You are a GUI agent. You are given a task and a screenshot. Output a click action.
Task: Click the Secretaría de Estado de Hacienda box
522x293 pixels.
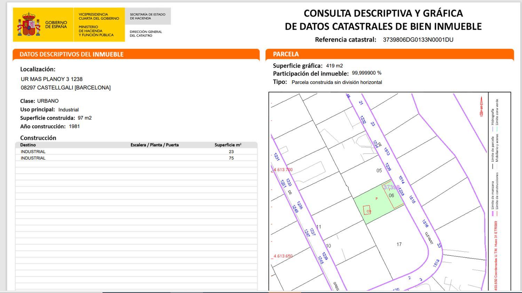(148, 16)
